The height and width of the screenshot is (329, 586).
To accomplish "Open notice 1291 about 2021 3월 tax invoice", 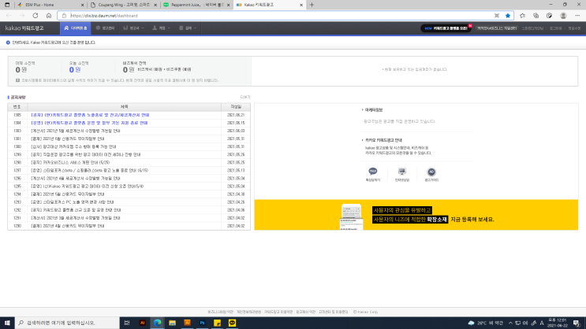I will [75, 218].
